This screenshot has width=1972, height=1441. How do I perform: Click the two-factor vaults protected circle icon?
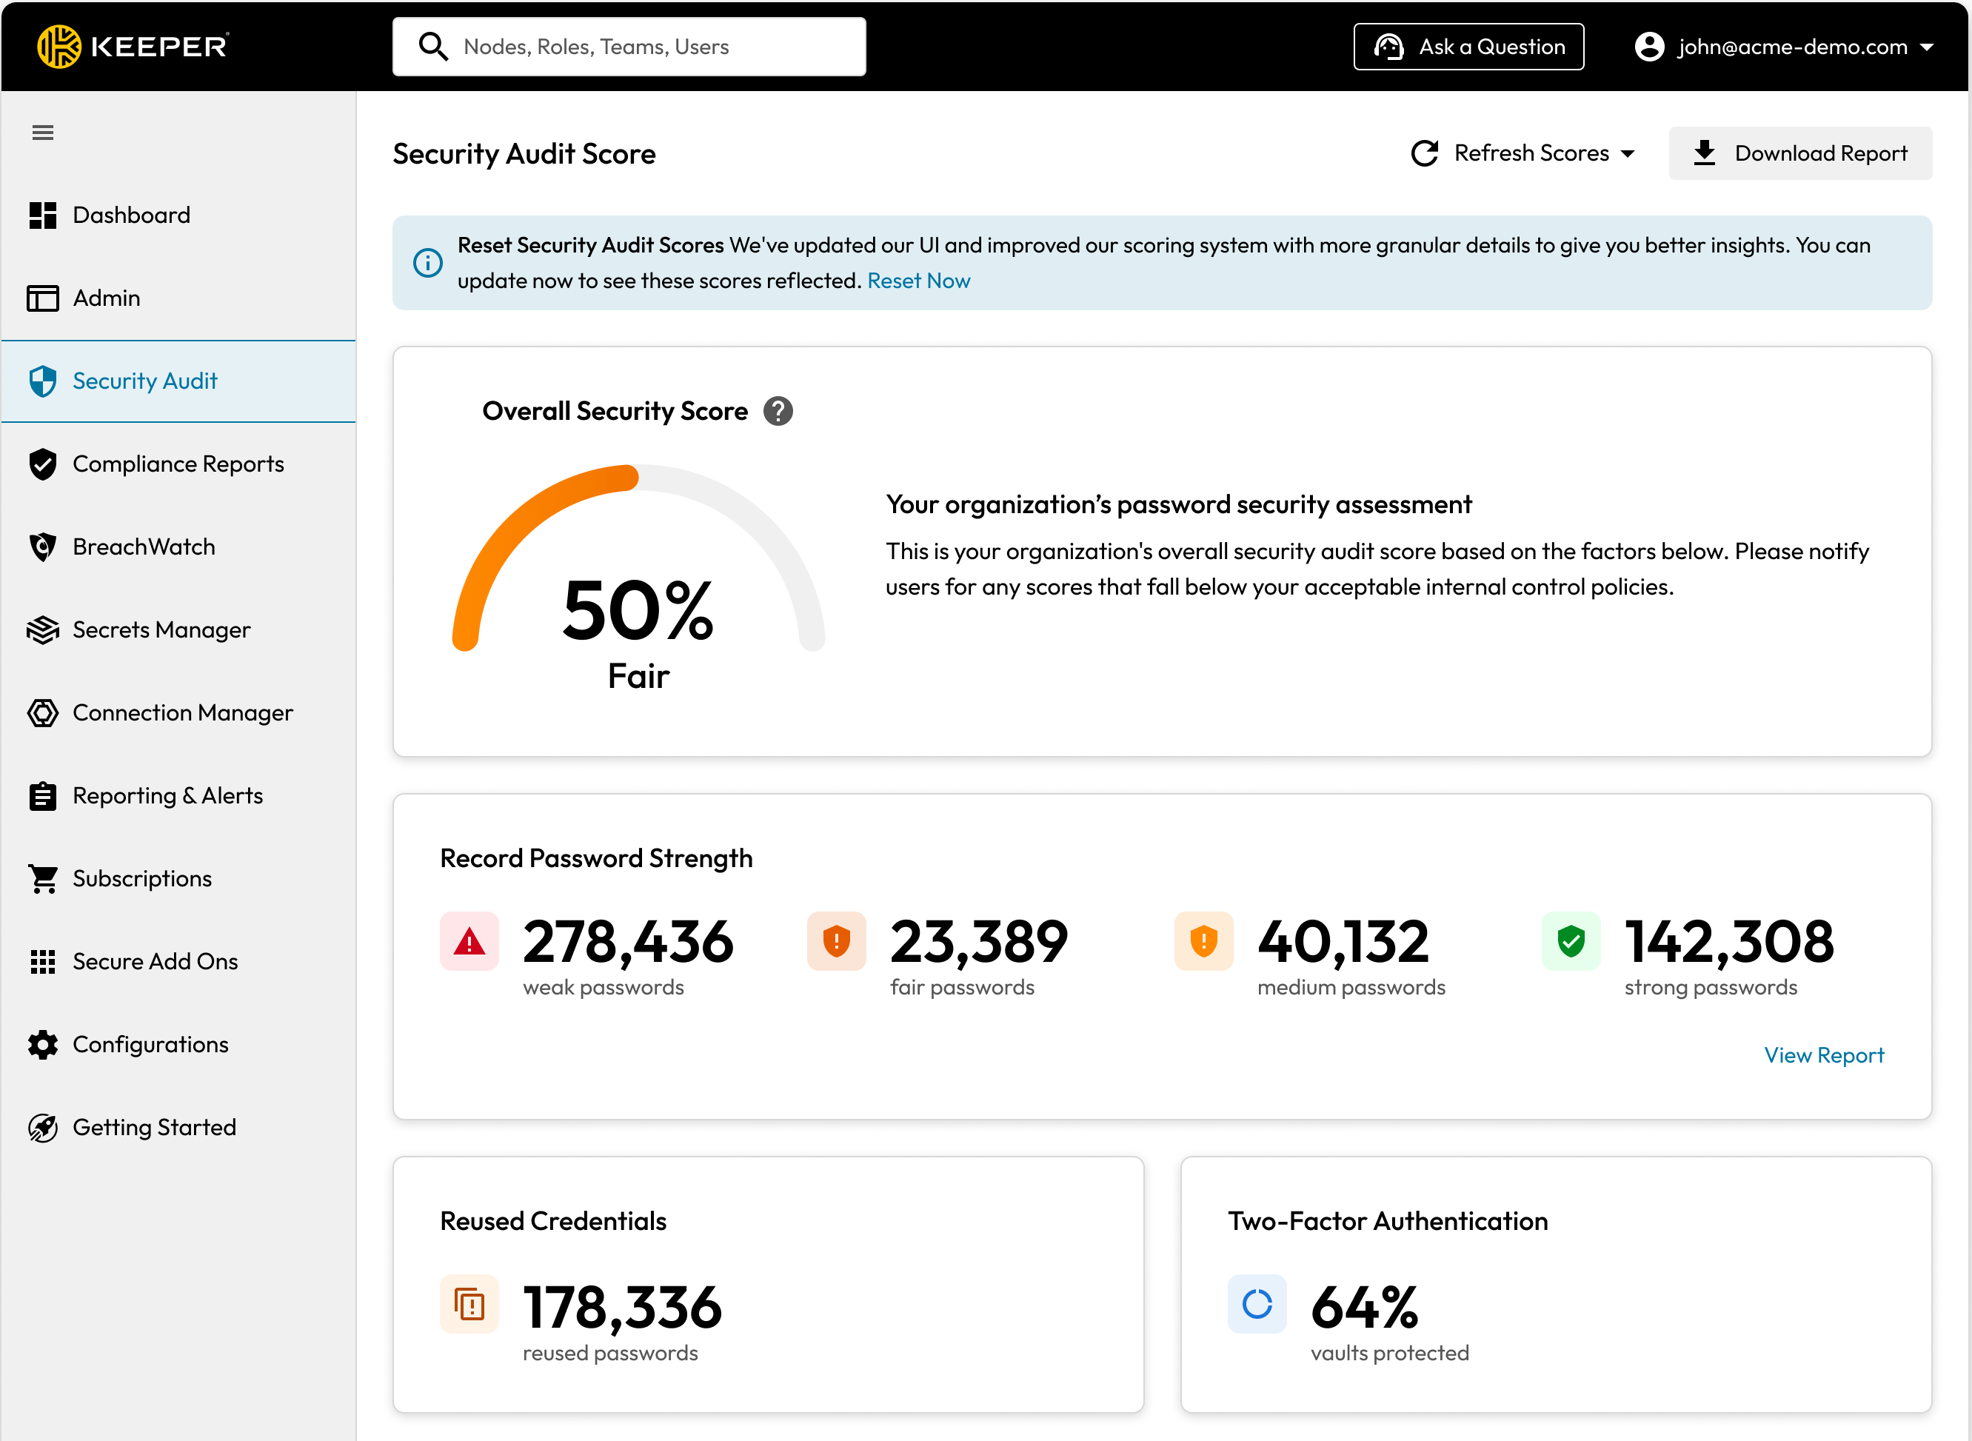point(1256,1304)
